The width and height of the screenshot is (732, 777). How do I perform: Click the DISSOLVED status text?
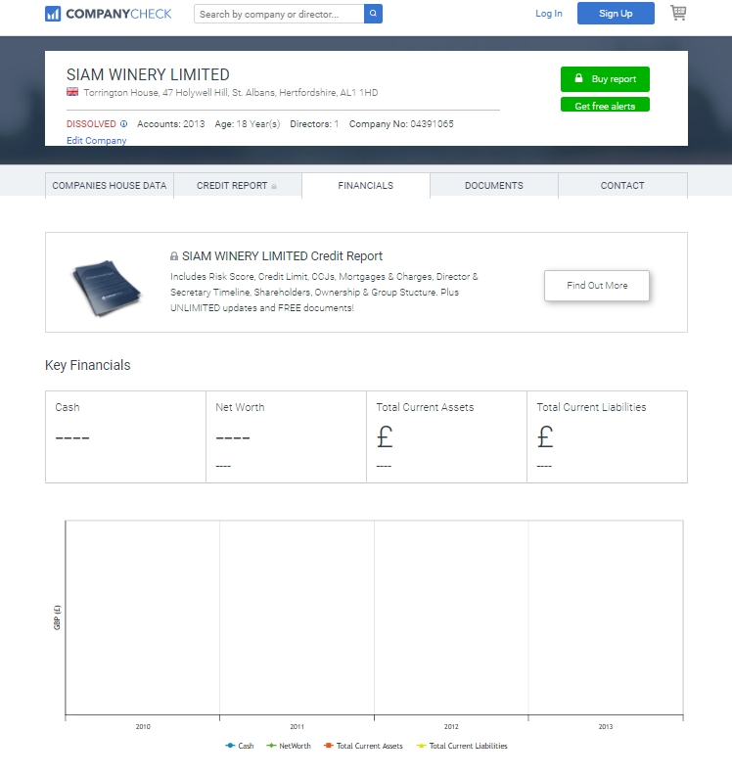coord(91,124)
